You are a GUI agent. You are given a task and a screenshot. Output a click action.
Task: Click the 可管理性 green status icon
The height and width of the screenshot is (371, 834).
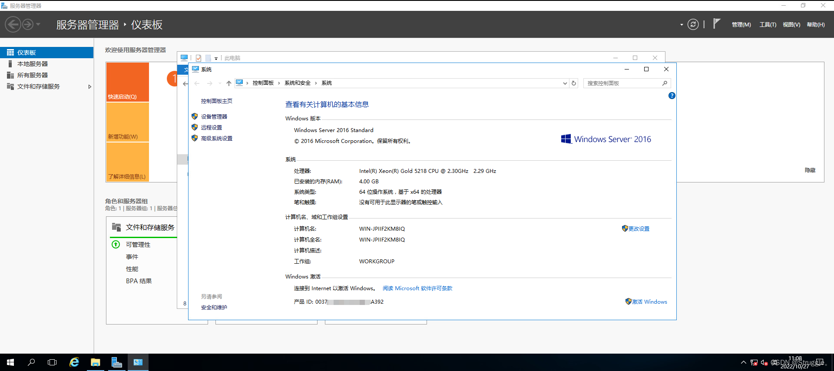(x=116, y=244)
